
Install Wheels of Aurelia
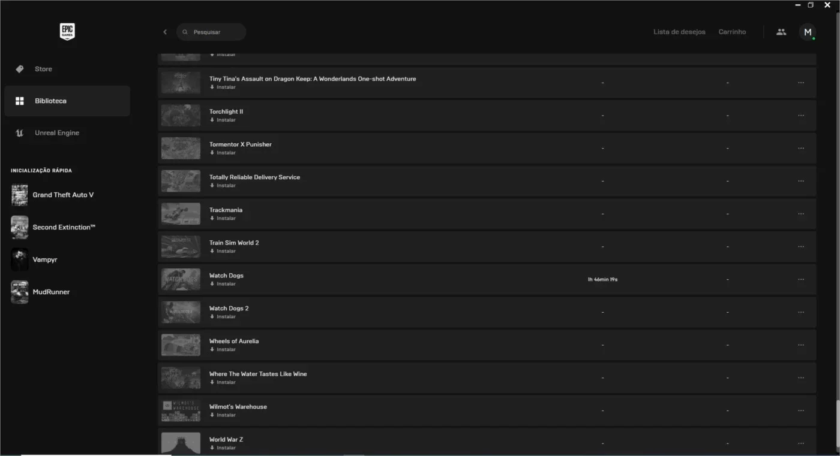[223, 349]
